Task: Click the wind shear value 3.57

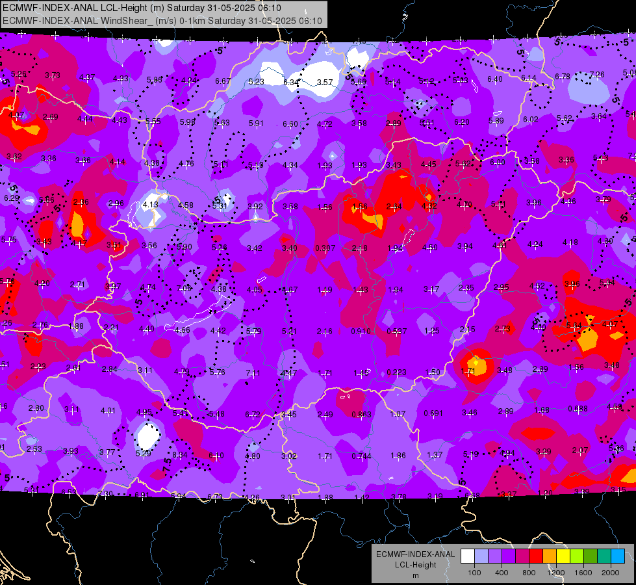Action: (324, 83)
